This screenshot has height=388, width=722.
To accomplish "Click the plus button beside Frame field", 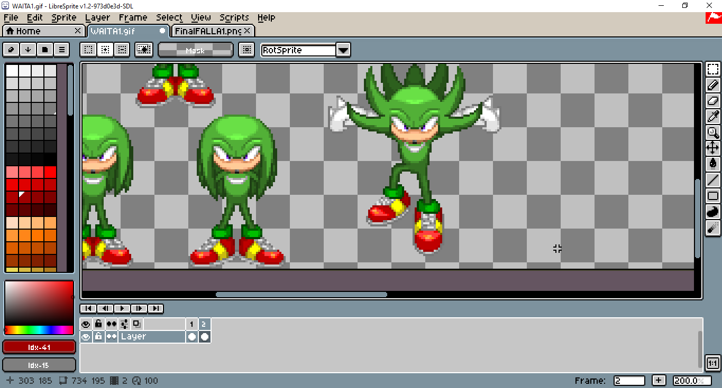I will (659, 381).
